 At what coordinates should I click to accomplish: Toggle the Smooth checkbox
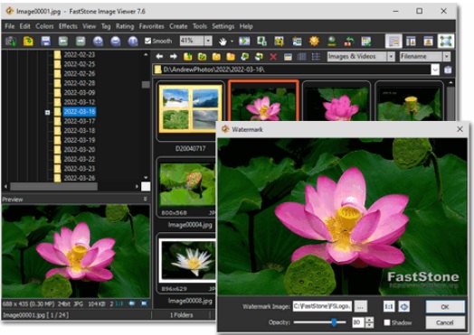click(x=147, y=41)
